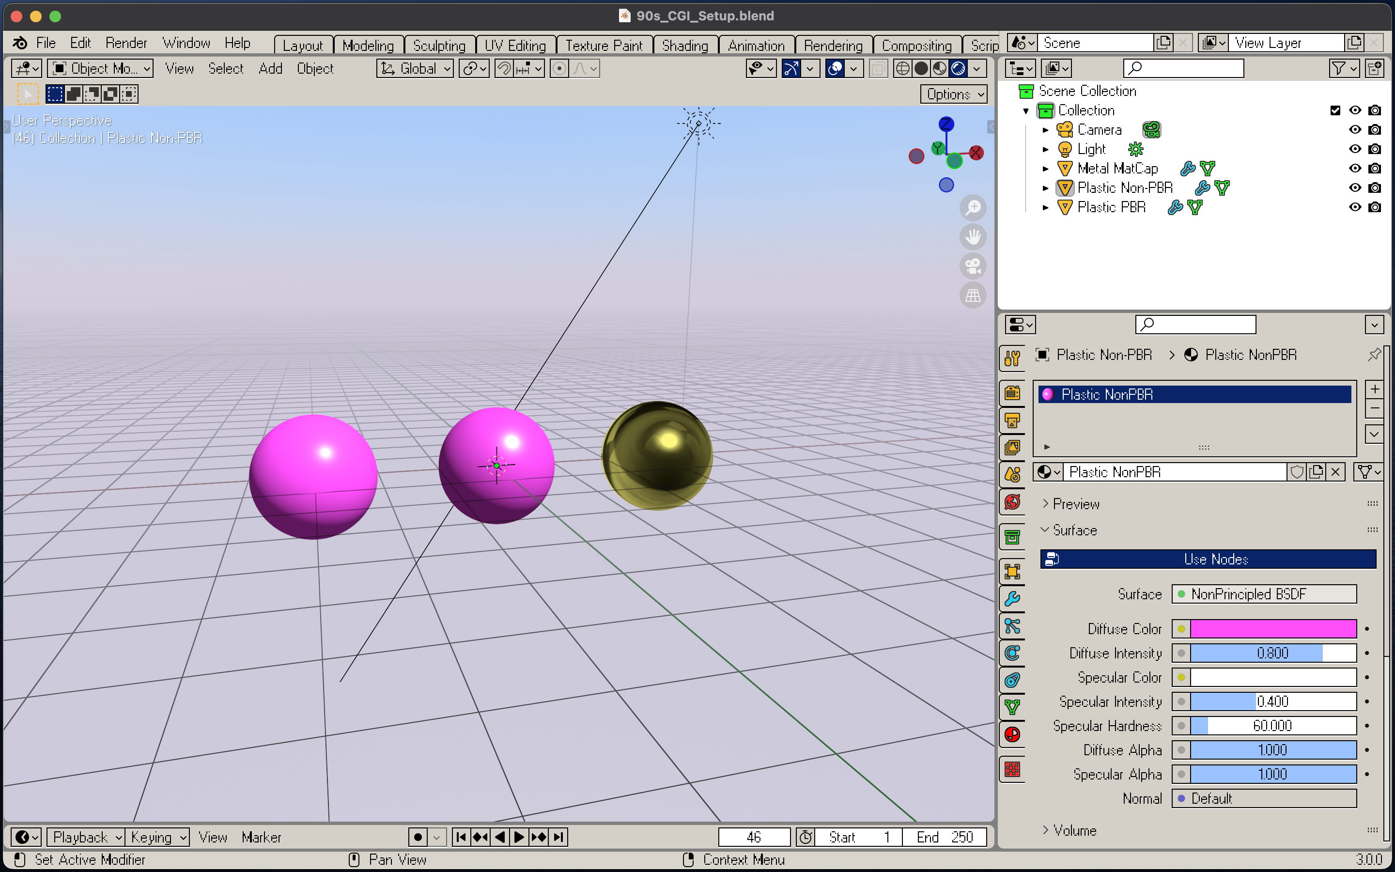Open the Scene properties tab
1395x872 pixels.
click(1012, 475)
